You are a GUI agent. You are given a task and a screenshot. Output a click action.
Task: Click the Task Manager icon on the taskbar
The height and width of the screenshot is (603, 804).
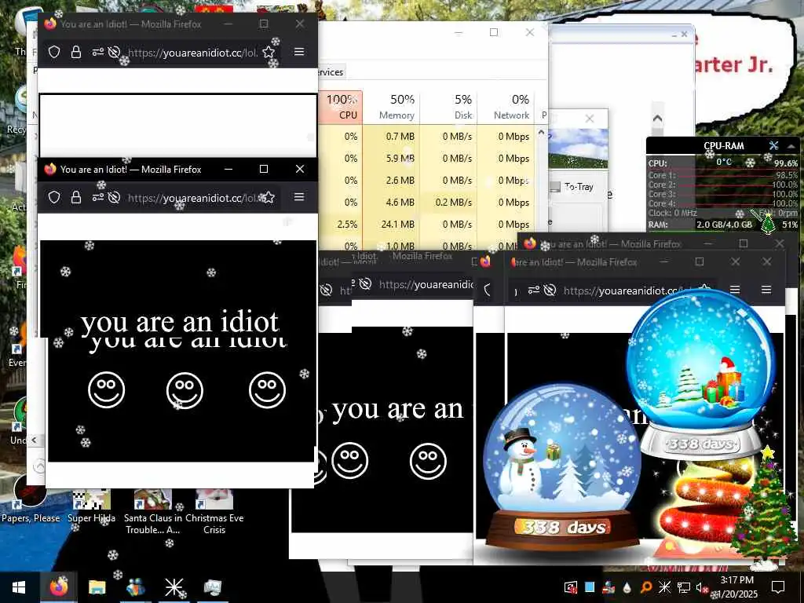point(212,587)
